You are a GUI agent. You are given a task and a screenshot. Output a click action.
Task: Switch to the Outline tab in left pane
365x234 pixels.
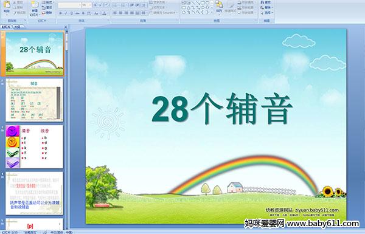tap(18, 27)
